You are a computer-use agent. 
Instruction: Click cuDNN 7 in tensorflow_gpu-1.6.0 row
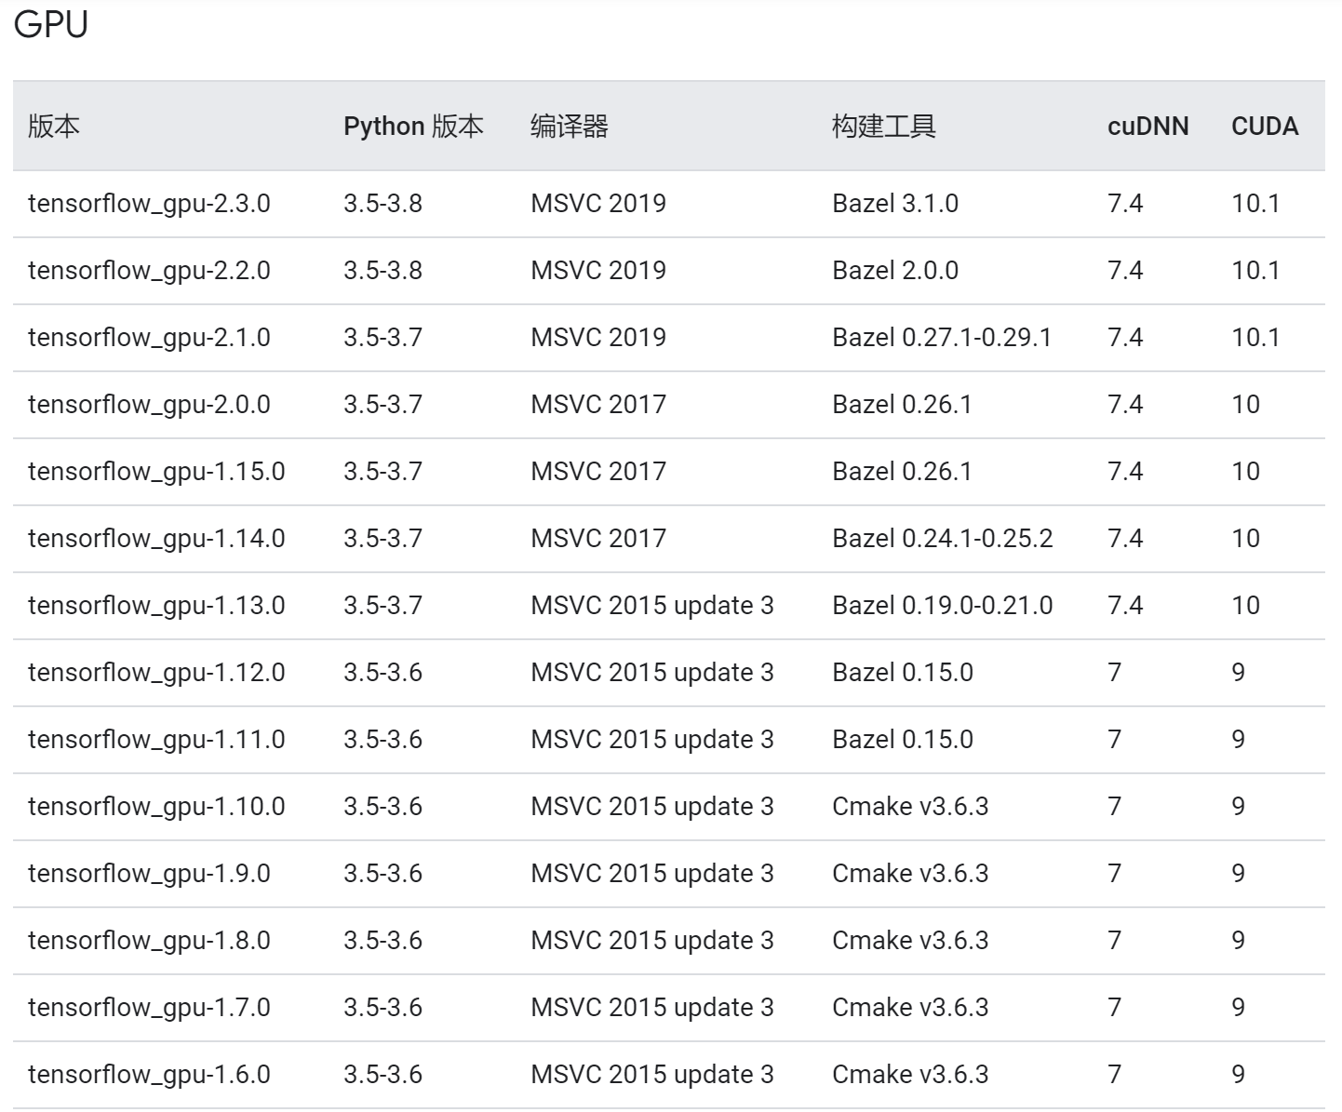pos(1115,1075)
